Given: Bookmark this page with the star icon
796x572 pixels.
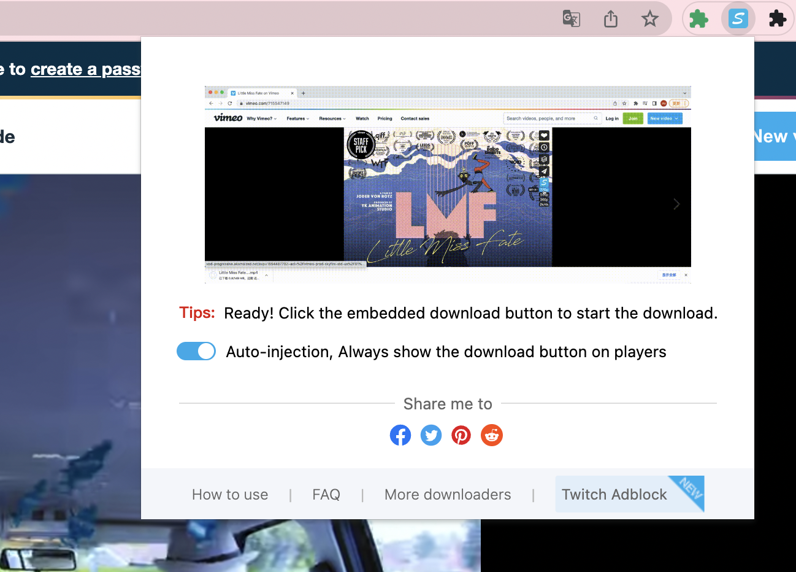Looking at the screenshot, I should 650,18.
